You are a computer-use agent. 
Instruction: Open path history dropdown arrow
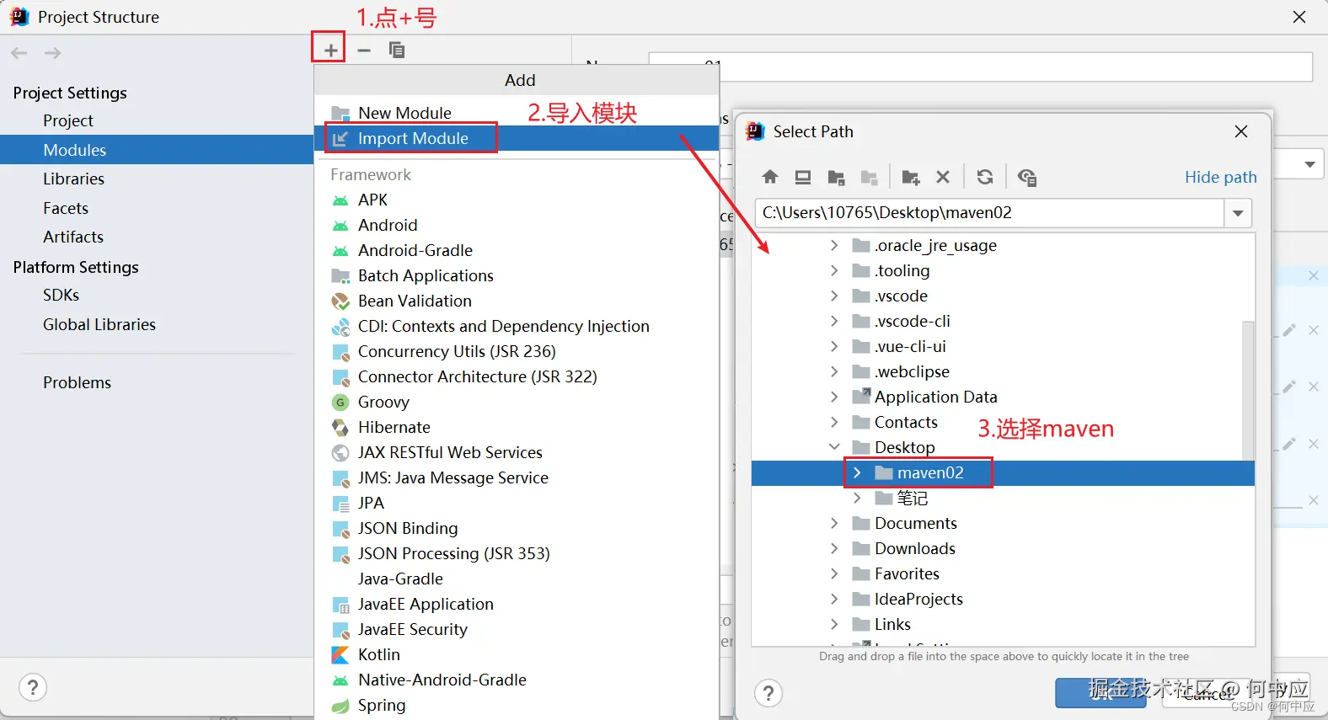point(1238,213)
